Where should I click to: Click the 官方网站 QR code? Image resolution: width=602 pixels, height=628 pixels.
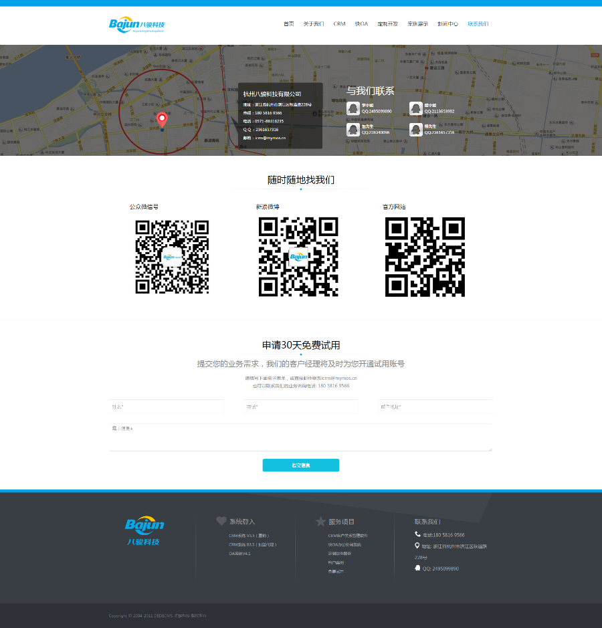click(x=425, y=257)
